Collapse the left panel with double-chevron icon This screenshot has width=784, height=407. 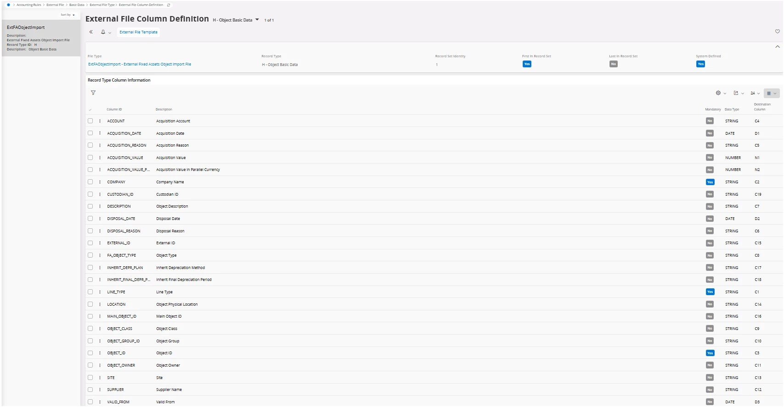91,32
